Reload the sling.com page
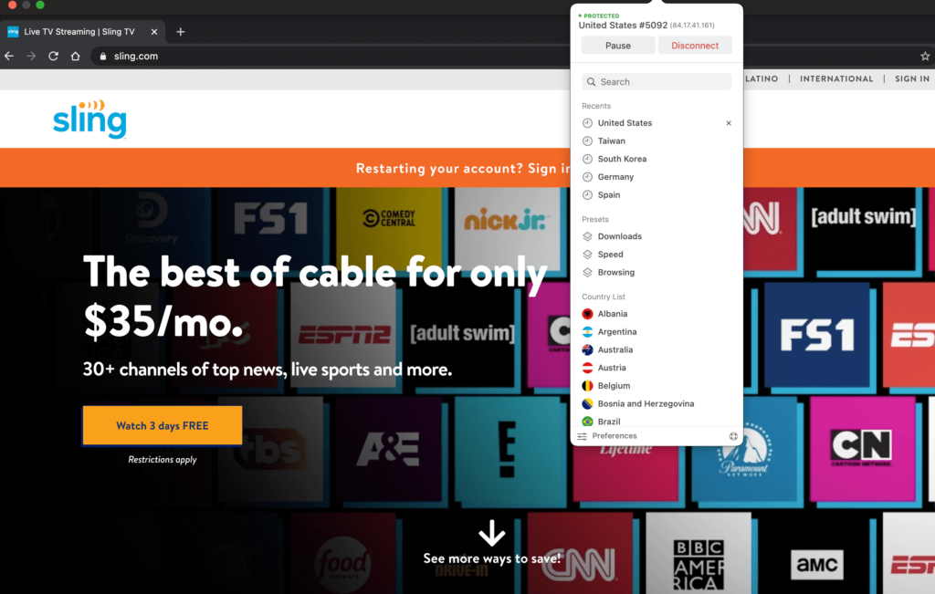The image size is (935, 594). tap(53, 56)
